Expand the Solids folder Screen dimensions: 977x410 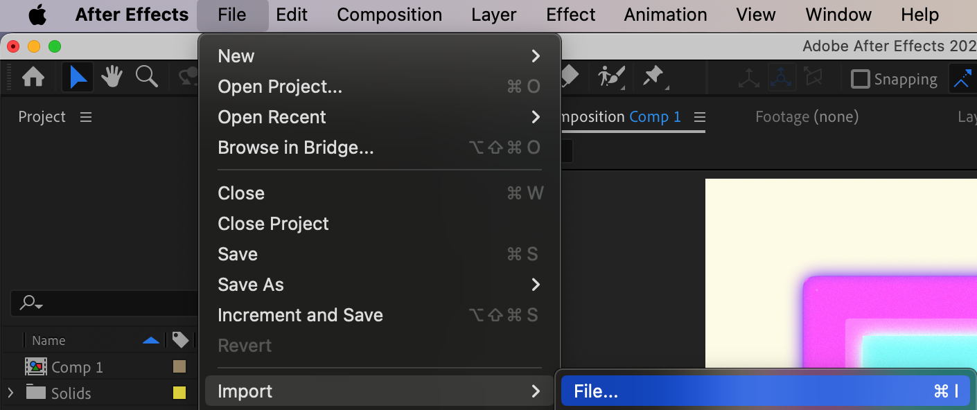coord(10,393)
